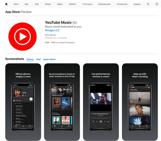Open the 'Live performances, remixes & covers' screenshot
Screen dimensions: 161x141
point(101,102)
